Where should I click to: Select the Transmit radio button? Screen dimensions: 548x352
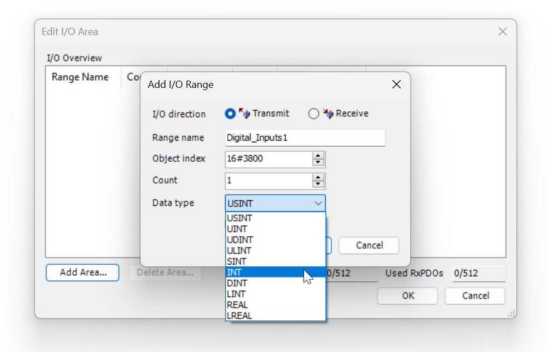(230, 113)
